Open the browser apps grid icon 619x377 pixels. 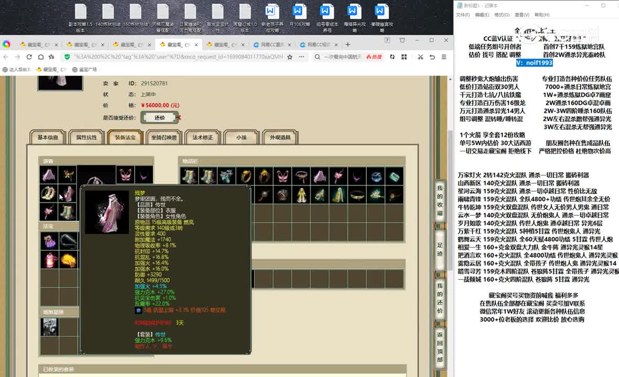coord(404,57)
